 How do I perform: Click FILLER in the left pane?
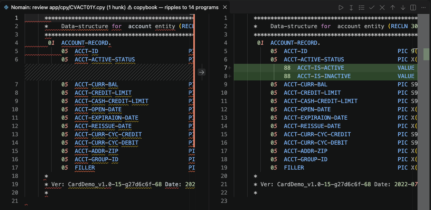pyautogui.click(x=85, y=168)
